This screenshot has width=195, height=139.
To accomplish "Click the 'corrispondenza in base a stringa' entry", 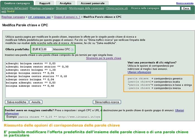I will coord(173,85).
